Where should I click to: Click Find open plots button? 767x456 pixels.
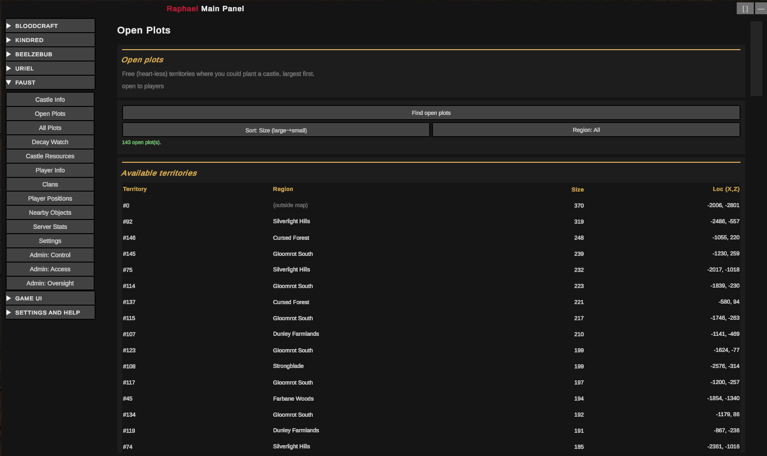point(431,113)
